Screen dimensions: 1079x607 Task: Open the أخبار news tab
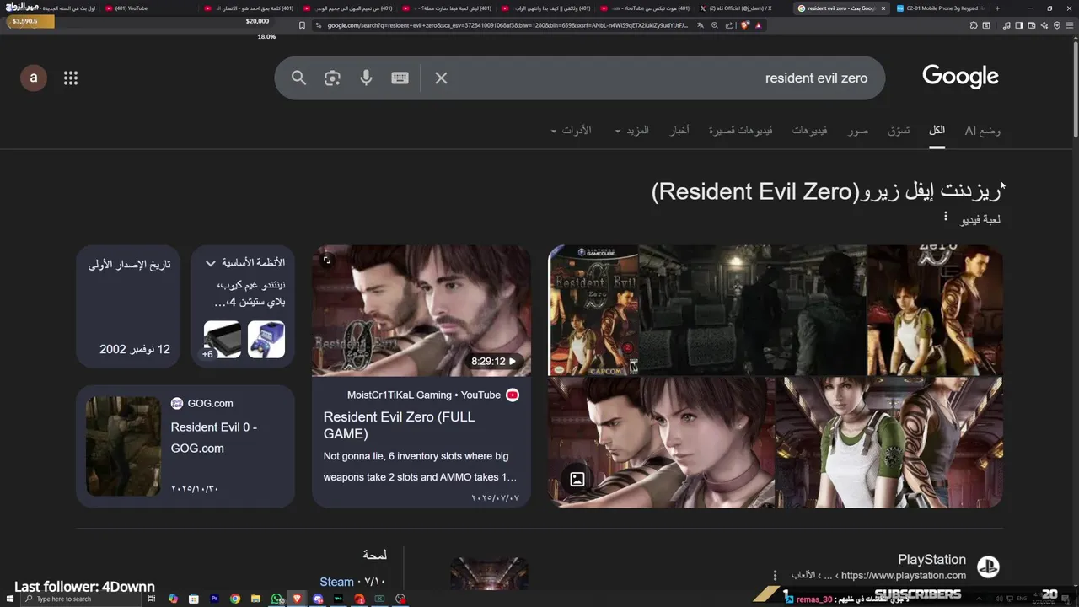[679, 131]
